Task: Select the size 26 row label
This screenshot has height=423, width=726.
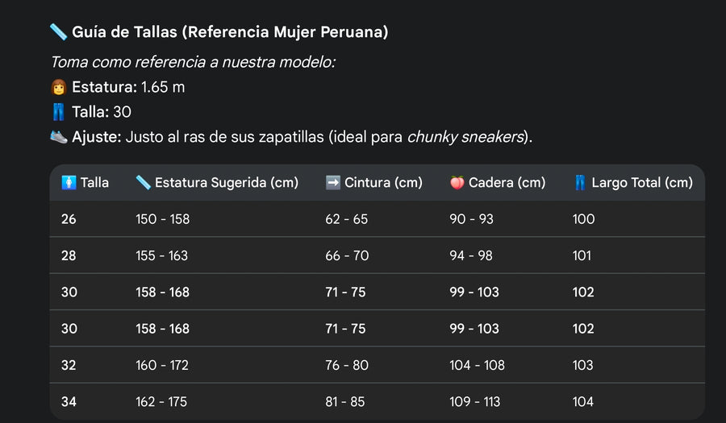Action: click(x=69, y=219)
